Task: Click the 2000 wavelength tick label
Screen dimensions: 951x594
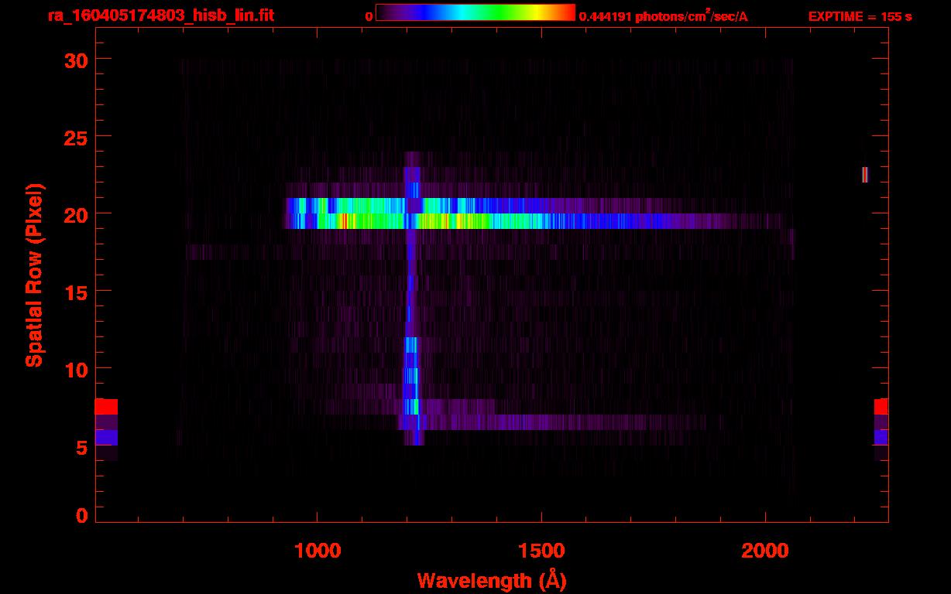Action: (x=765, y=551)
